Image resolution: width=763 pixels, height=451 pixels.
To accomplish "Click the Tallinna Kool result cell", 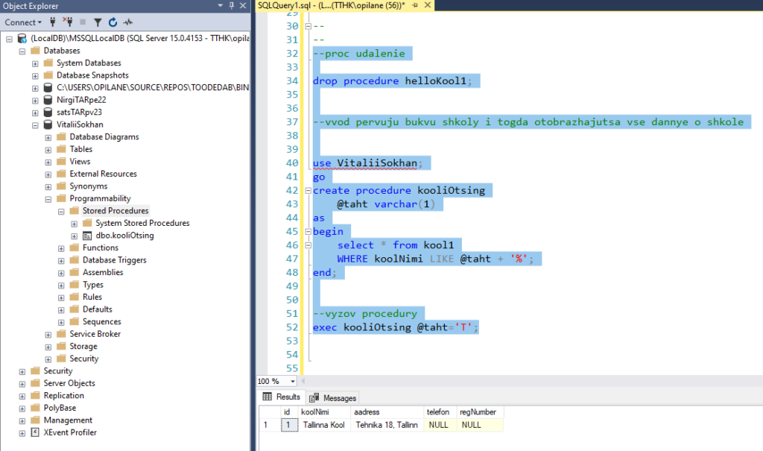I will [x=324, y=425].
